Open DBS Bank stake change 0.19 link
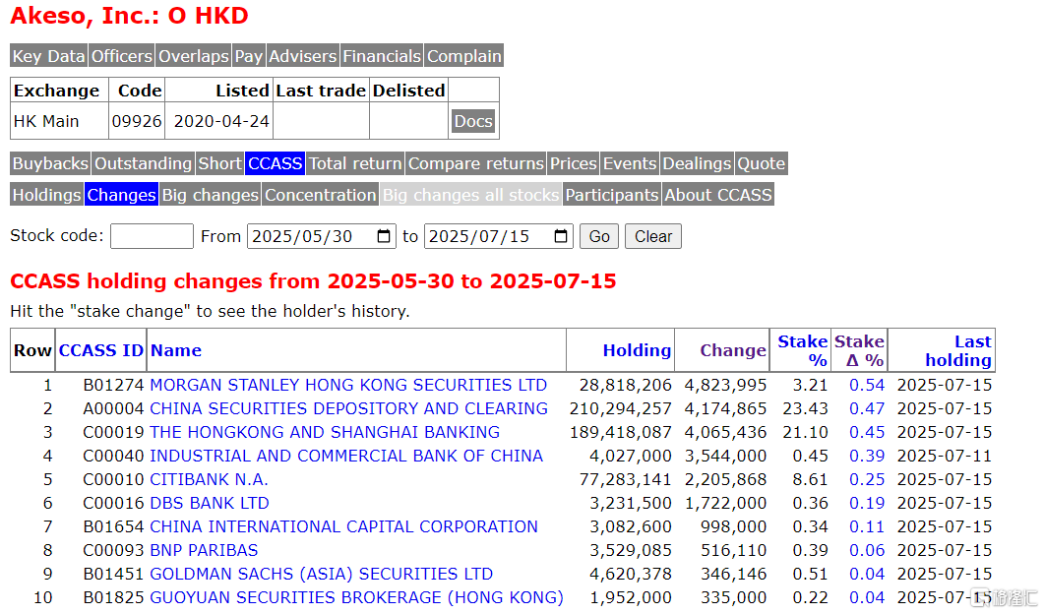 coord(867,503)
